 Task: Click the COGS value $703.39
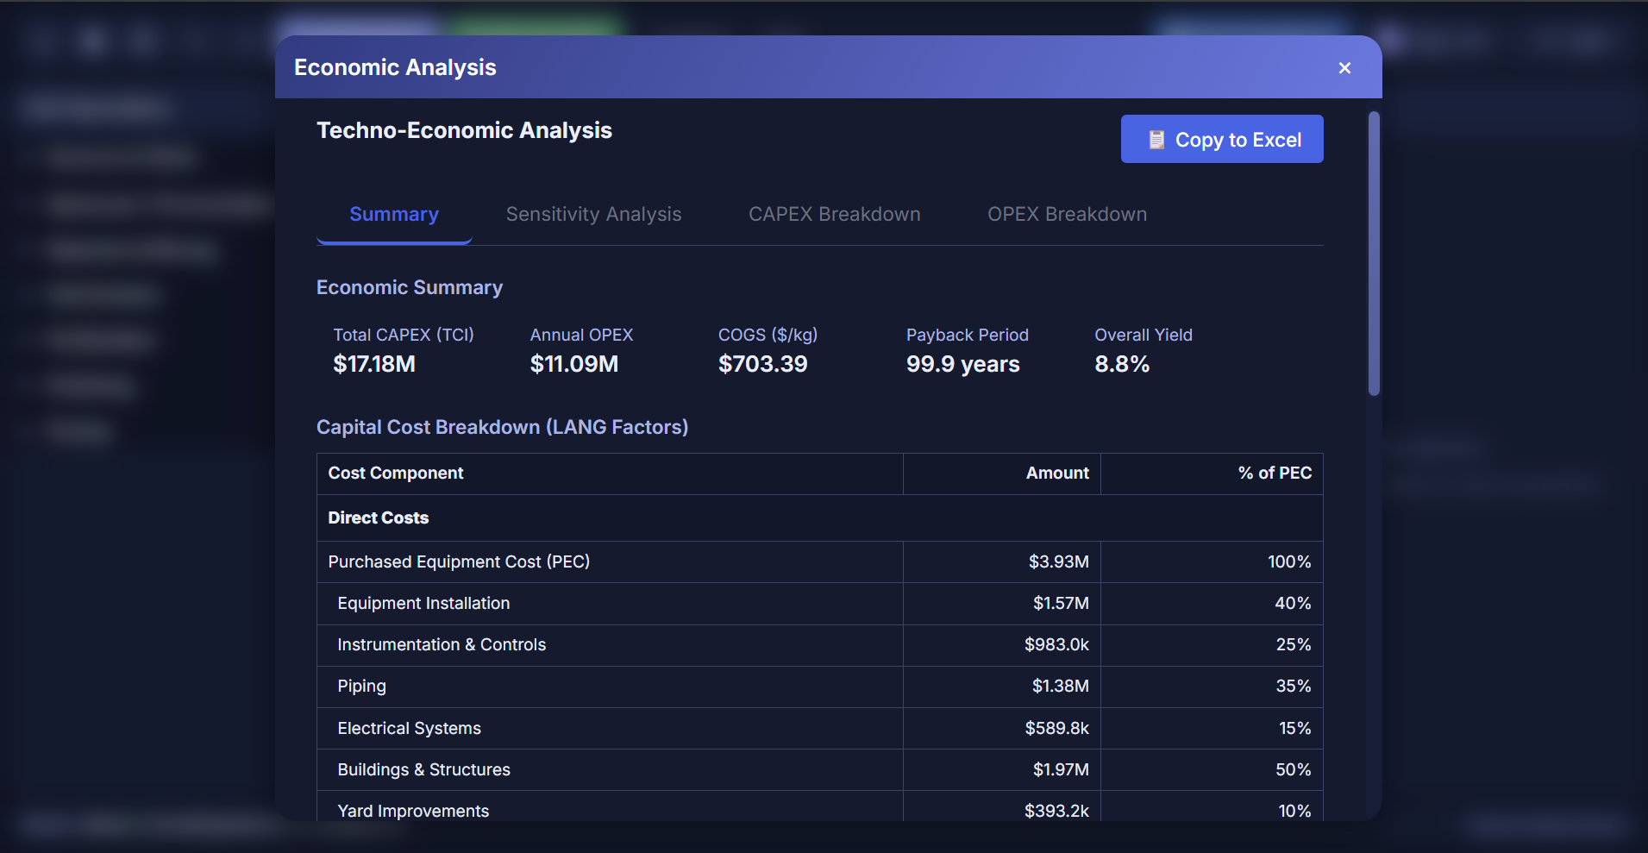763,364
